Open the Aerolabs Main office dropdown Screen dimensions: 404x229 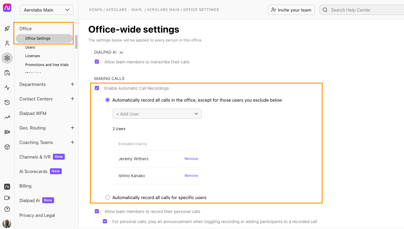[x=47, y=10]
